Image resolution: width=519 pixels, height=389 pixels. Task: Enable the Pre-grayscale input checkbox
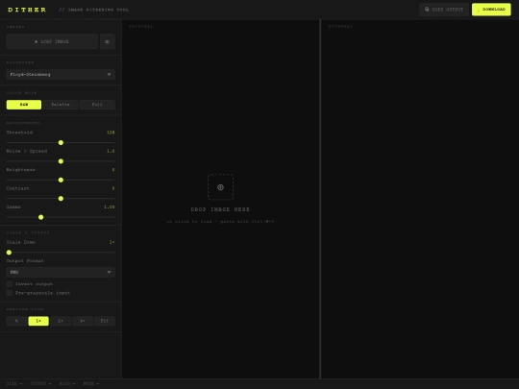pyautogui.click(x=10, y=293)
